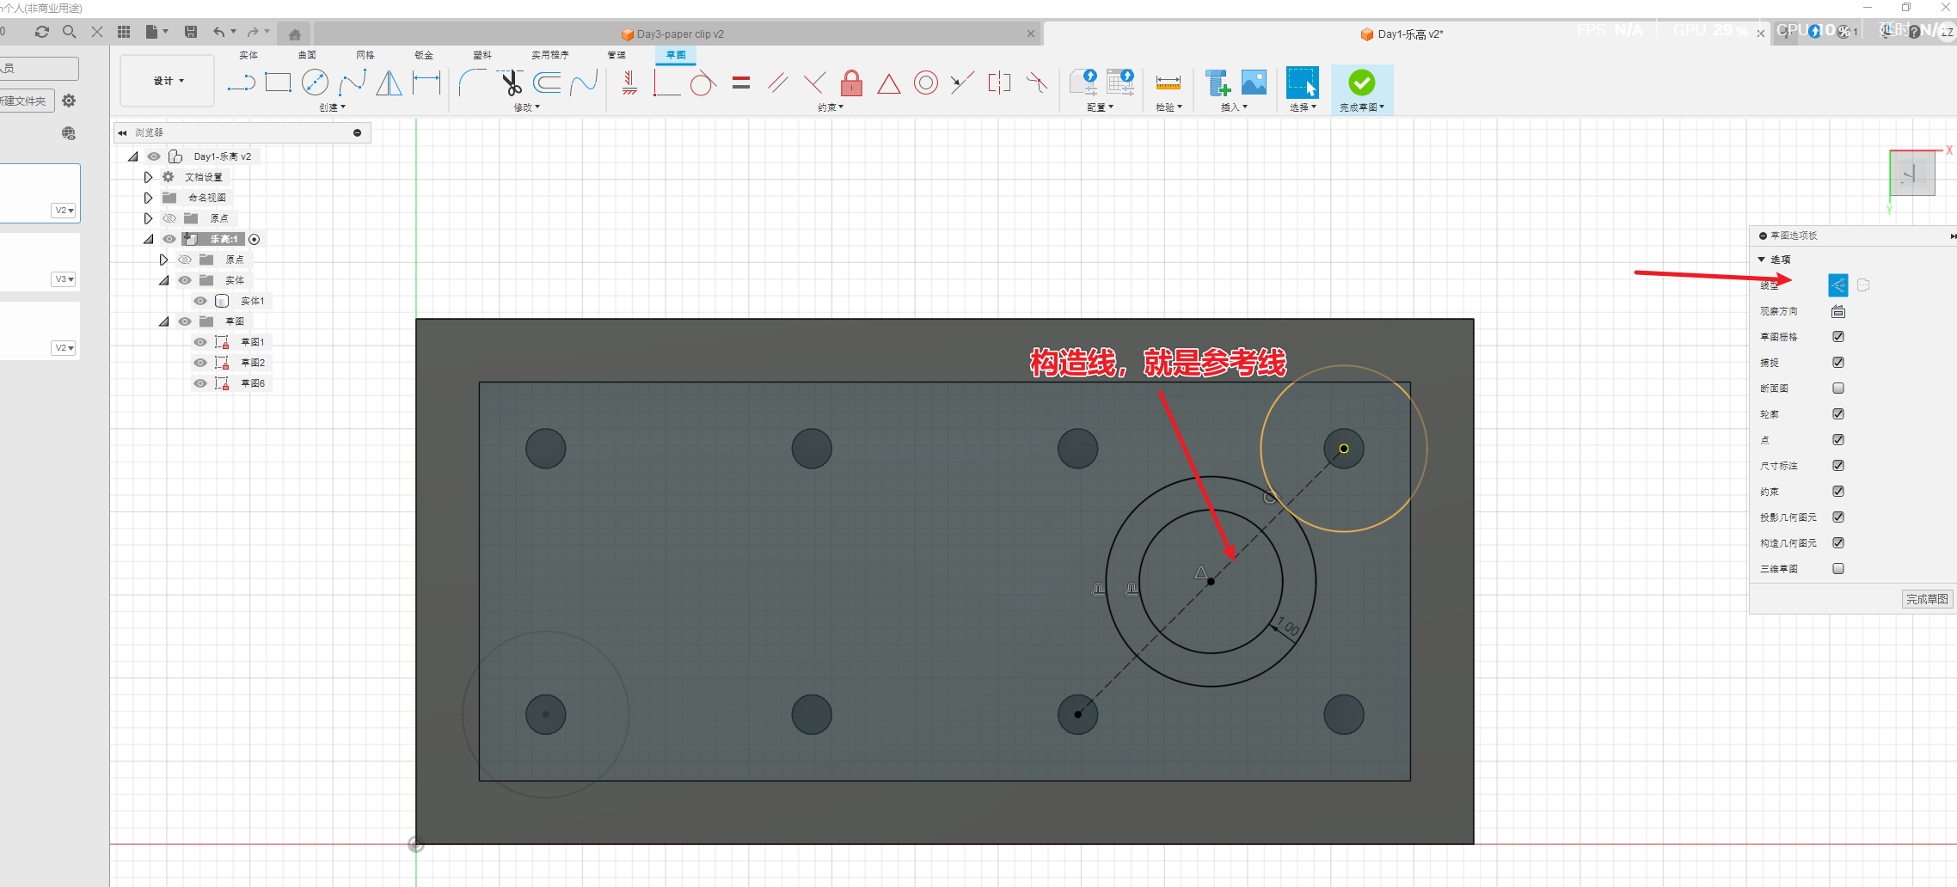Click the Equal constraint icon
This screenshot has width=1957, height=887.
point(741,83)
